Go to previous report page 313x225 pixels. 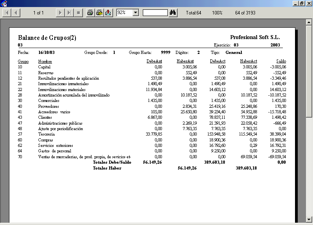[x=16, y=13]
